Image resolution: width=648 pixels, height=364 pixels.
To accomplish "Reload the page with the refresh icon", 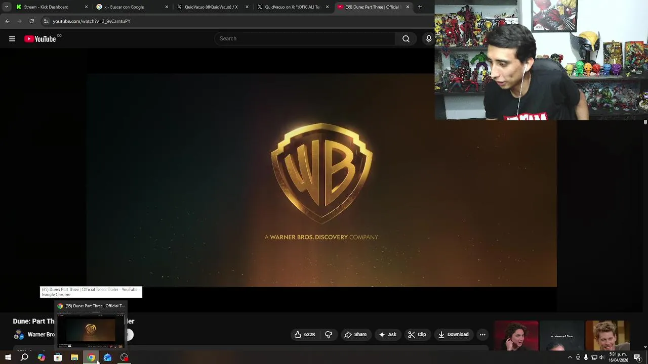I will coord(32,21).
